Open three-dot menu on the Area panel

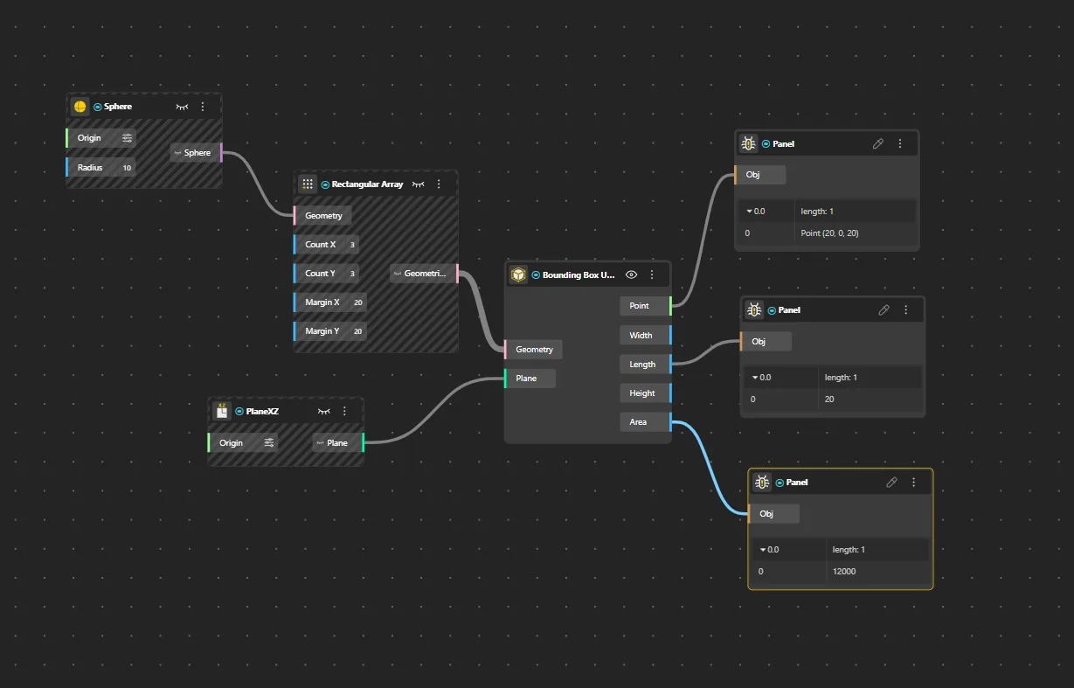pos(914,483)
